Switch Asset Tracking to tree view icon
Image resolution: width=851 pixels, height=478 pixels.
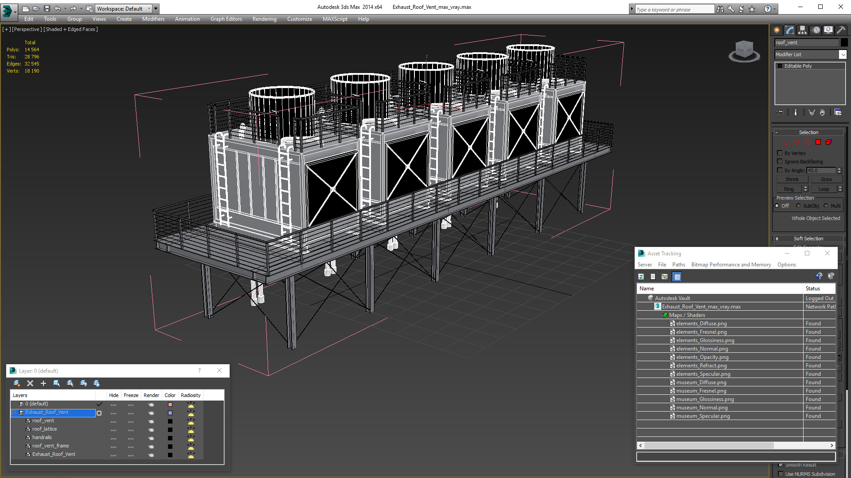pos(665,277)
